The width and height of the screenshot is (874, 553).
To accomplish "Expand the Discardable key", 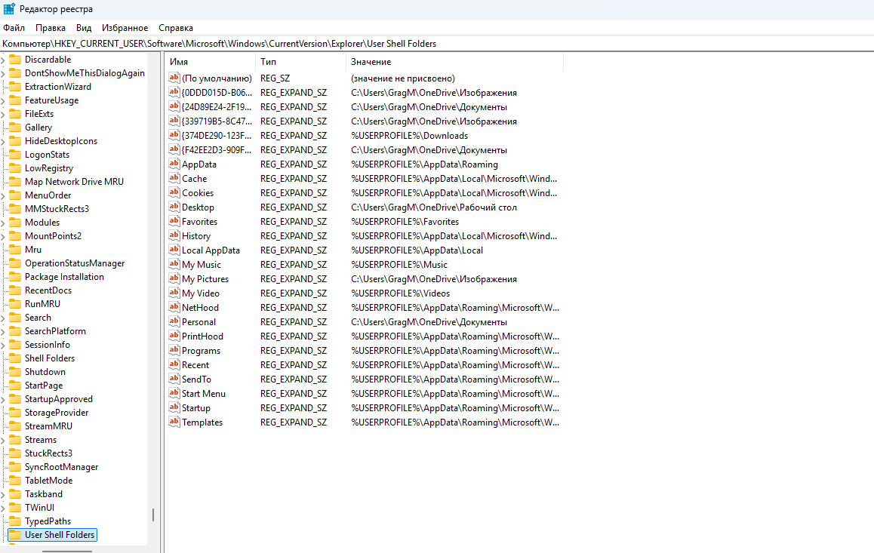I will [3, 60].
